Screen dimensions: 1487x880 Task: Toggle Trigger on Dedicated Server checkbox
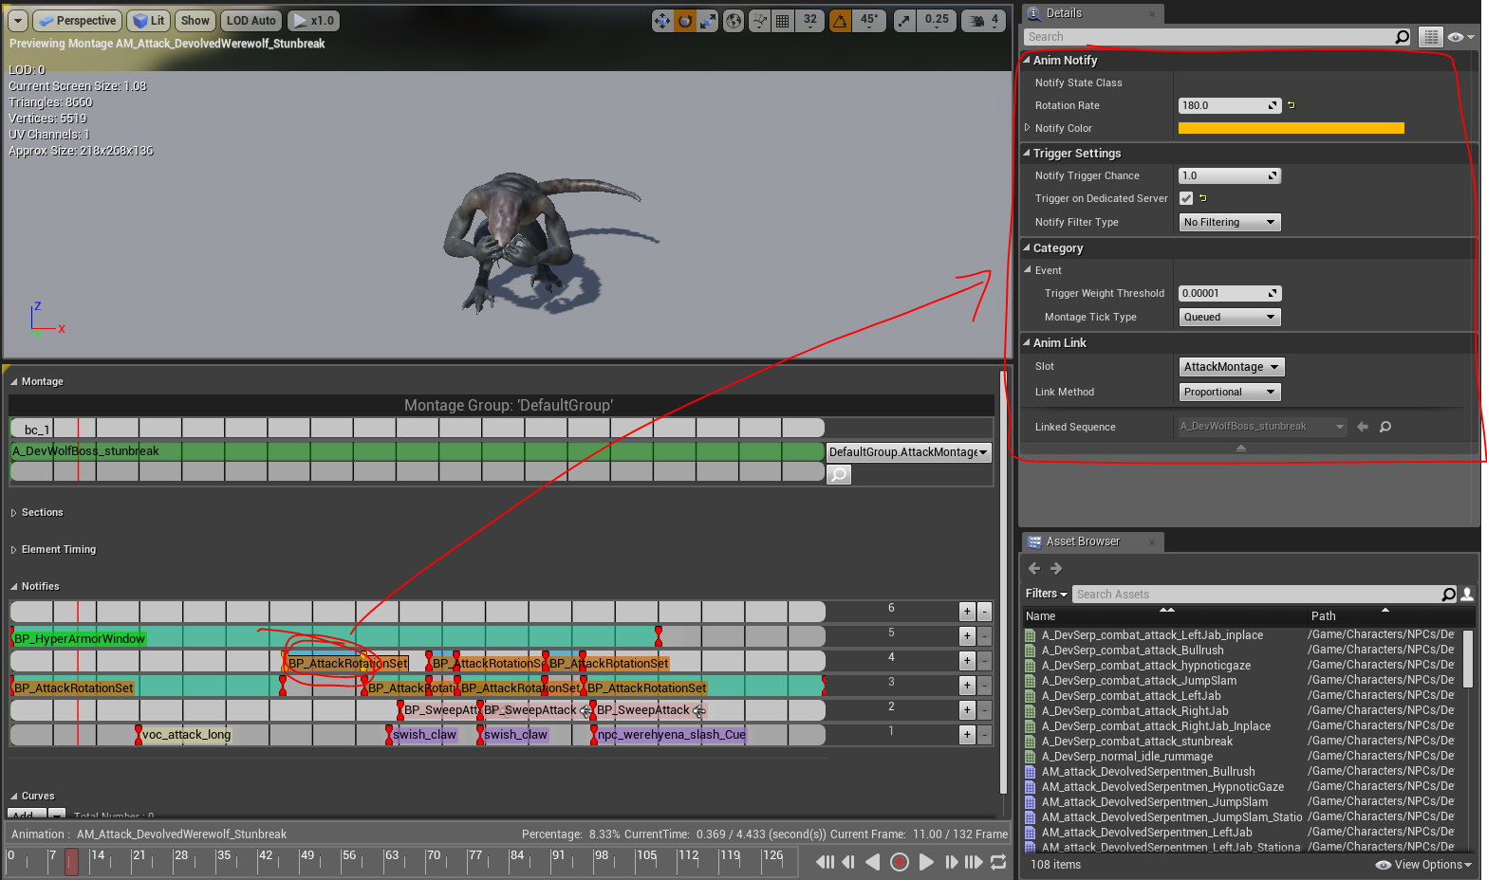pyautogui.click(x=1186, y=198)
